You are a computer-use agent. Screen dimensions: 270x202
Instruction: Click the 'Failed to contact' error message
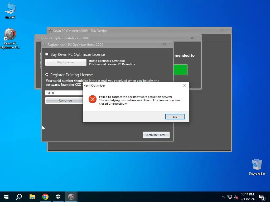[139, 100]
